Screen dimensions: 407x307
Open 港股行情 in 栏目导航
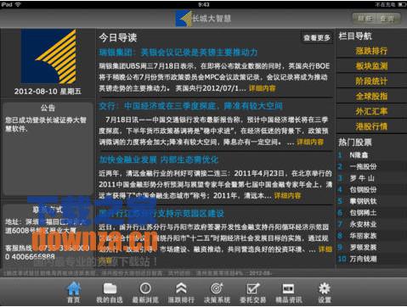pos(371,126)
